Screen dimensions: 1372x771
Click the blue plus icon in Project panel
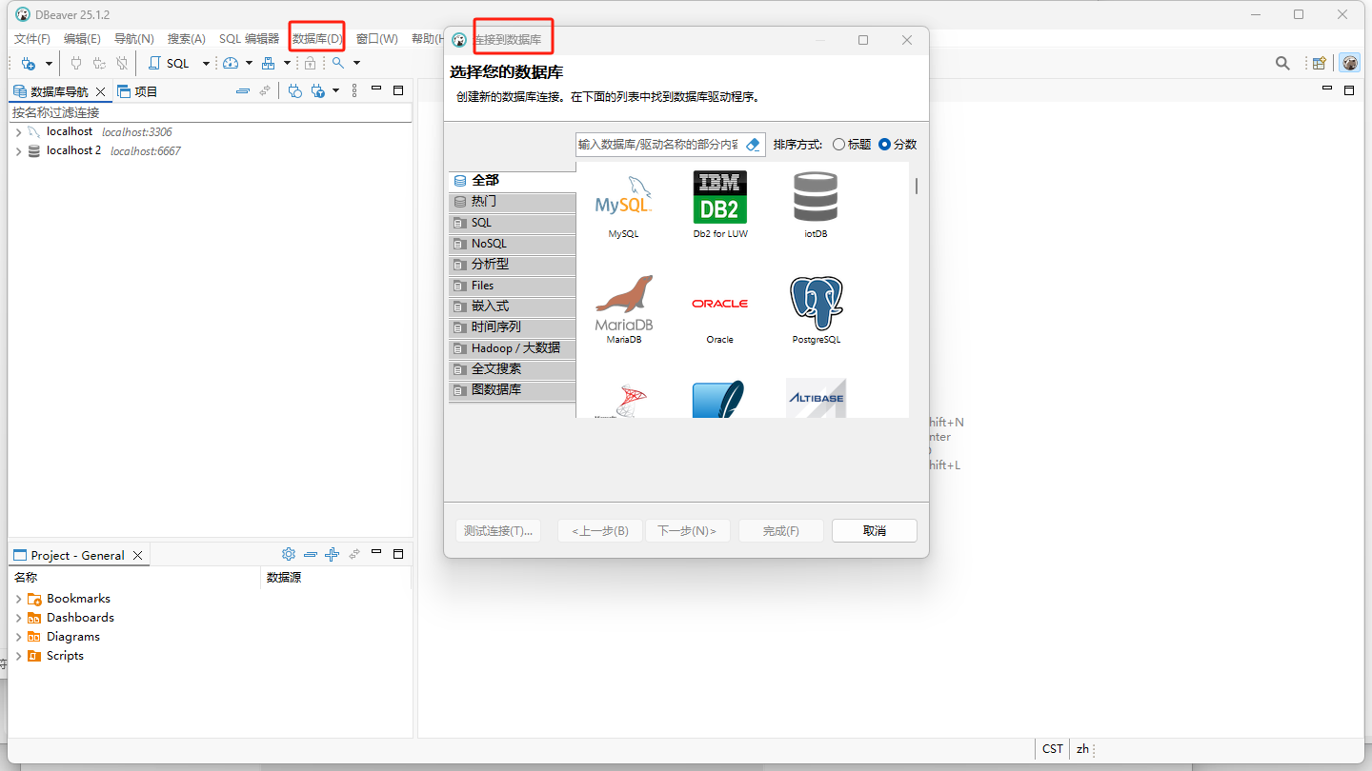[332, 554]
